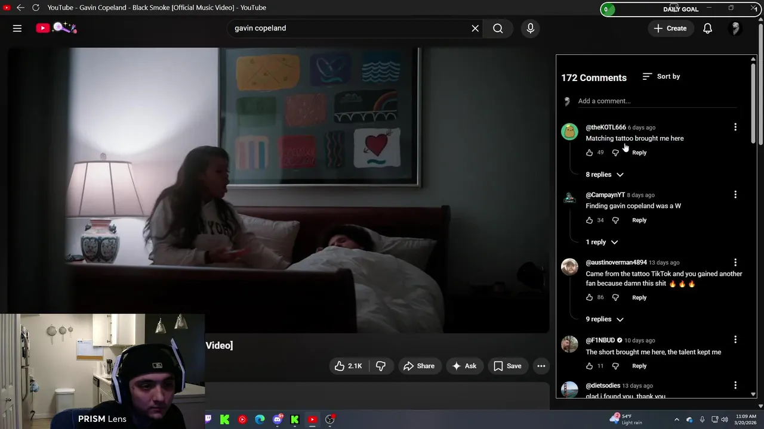Screen dimensions: 764x429
Task: Open OBS Studio from taskbar
Action: pos(329,419)
